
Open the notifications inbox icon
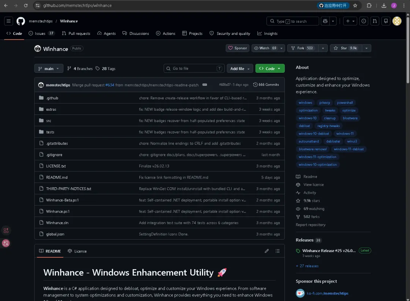tap(386, 21)
